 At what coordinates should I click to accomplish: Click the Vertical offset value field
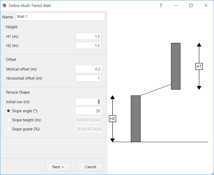pyautogui.click(x=88, y=69)
